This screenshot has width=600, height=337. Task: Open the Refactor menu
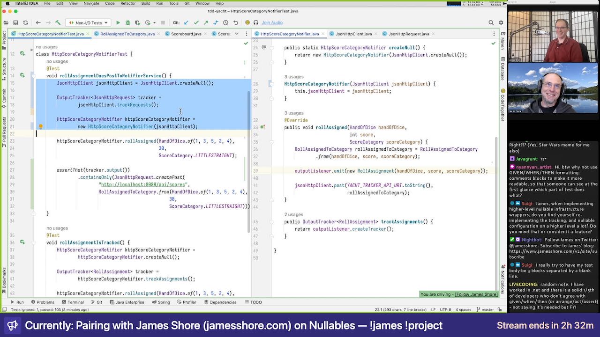[128, 3]
